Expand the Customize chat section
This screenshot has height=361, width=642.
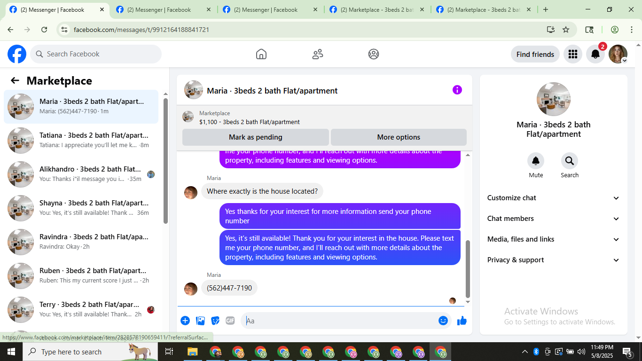tap(554, 198)
